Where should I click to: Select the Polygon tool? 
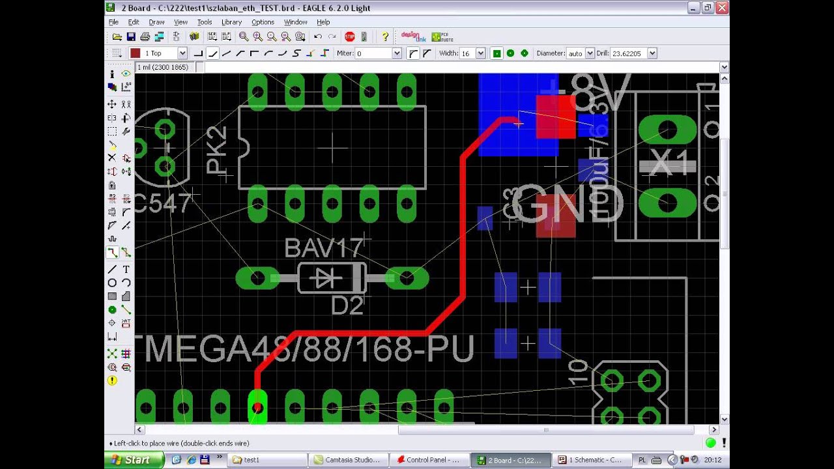pos(126,296)
